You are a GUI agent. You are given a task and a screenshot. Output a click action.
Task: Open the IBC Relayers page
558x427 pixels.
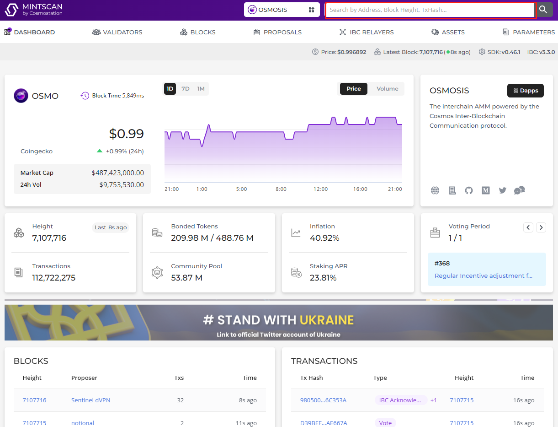click(x=366, y=32)
